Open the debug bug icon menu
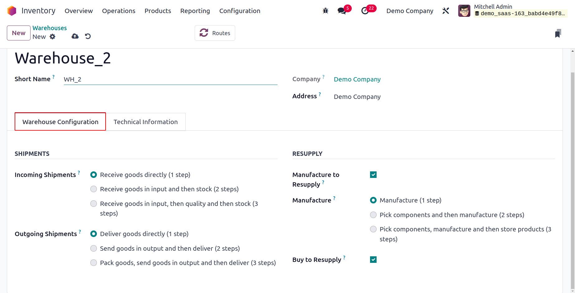The height and width of the screenshot is (293, 575). coord(326,11)
